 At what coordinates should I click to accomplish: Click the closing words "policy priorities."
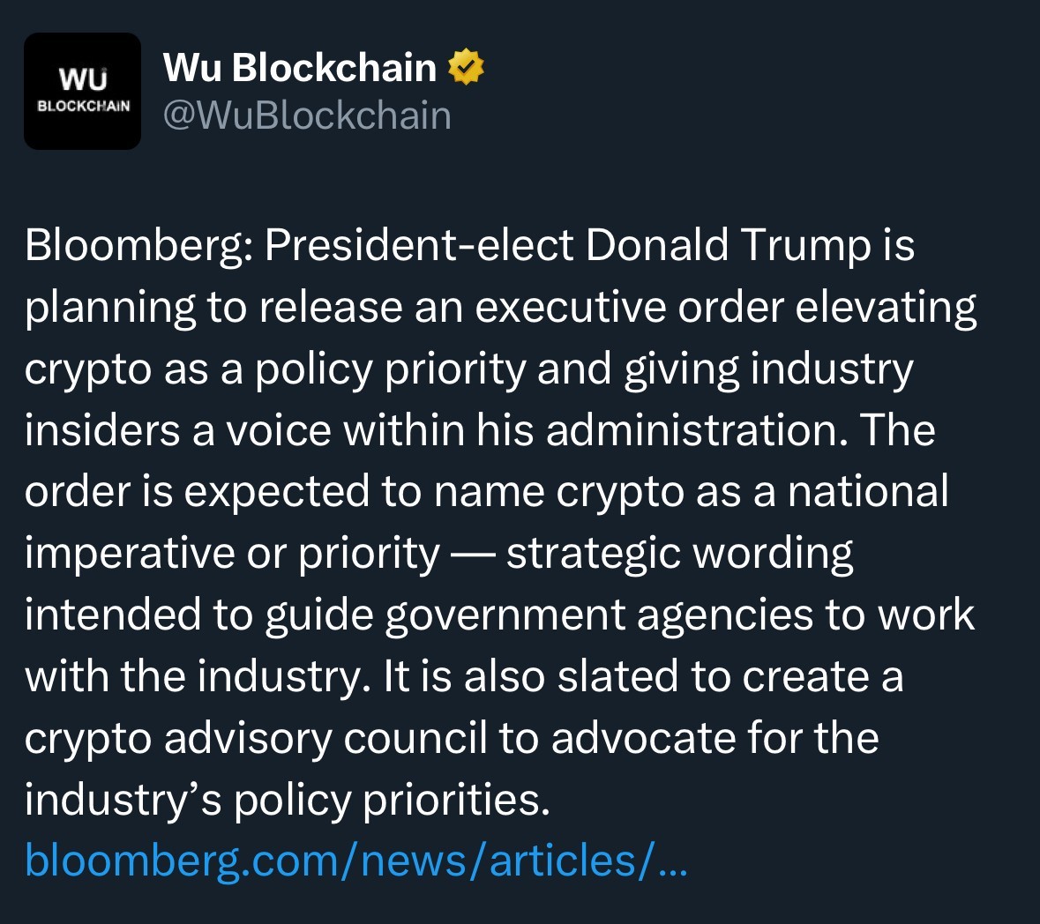coord(392,800)
